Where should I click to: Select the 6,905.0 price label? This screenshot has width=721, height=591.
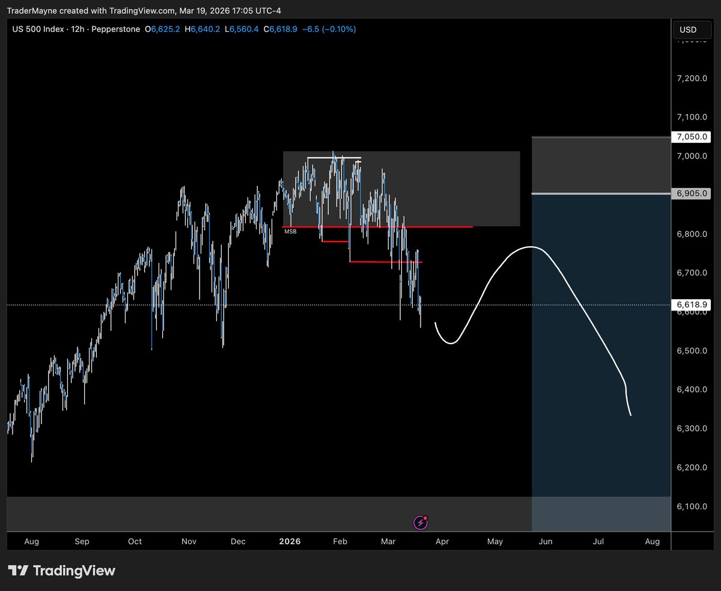(691, 193)
